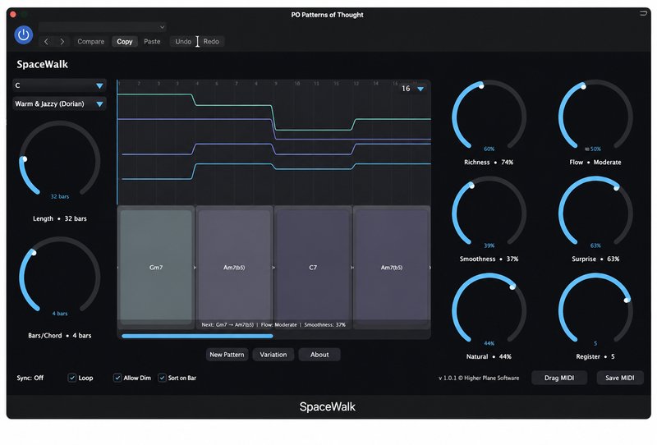Toggle the Sort on Bar checkbox
Viewport: 657px width, 445px height.
point(162,378)
